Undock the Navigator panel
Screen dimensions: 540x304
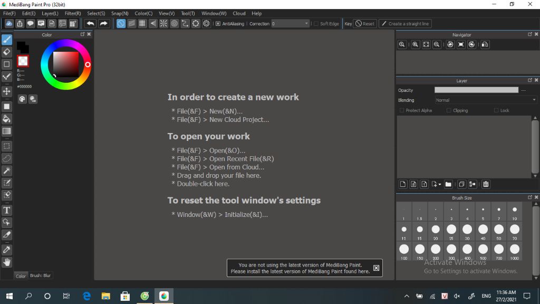click(529, 34)
